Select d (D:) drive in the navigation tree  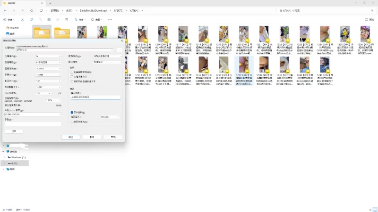pos(15,163)
